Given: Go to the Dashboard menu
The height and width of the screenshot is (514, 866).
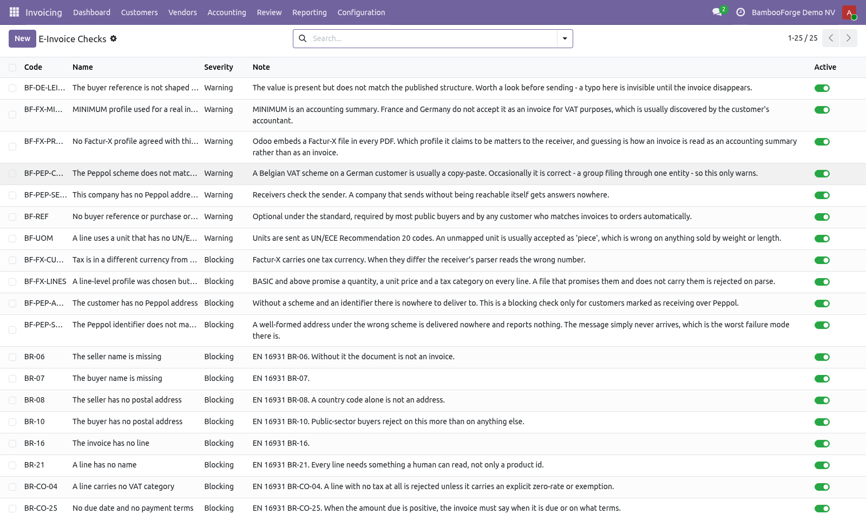Looking at the screenshot, I should [x=92, y=12].
